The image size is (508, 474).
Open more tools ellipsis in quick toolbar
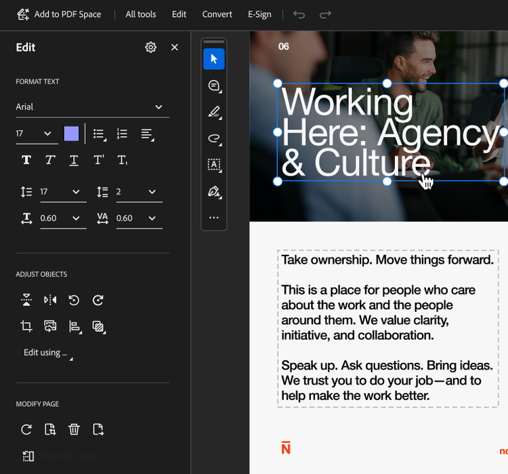214,218
